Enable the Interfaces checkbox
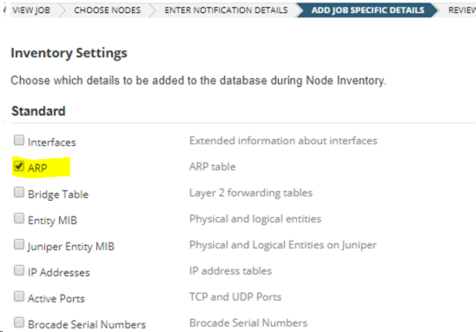Viewport: 476px width, 332px height. (x=19, y=140)
